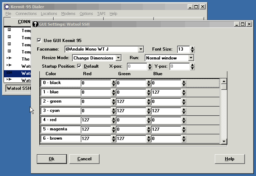Open the Locations menu in Dialer
Image resolution: width=256 pixels, height=176 pixels.
[49, 14]
